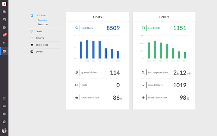Open the user profile avatar
Viewport: 217px width, 136px height.
pyautogui.click(x=4, y=131)
